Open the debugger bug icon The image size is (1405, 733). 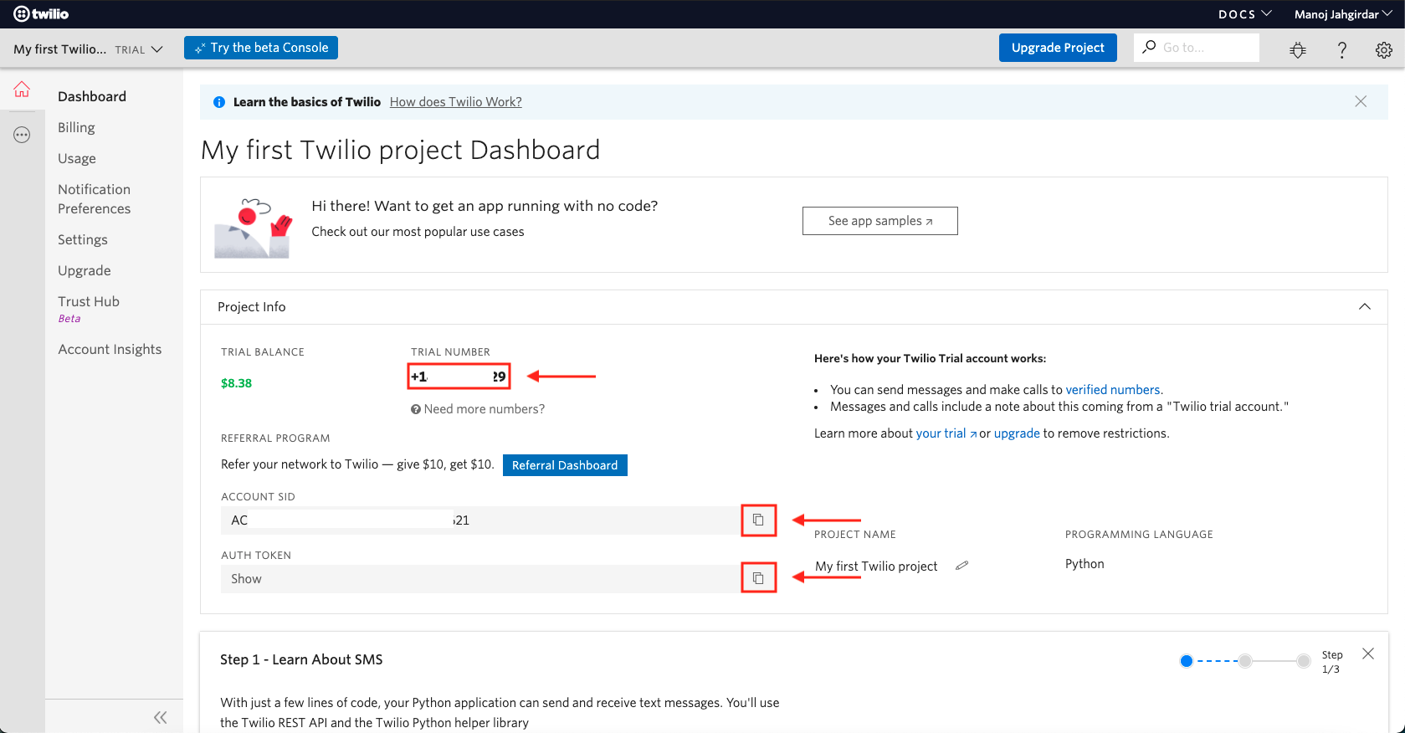(1298, 50)
